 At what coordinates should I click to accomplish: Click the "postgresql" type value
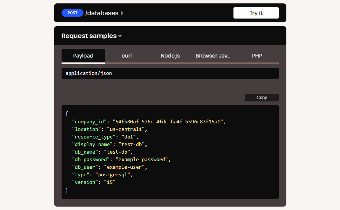point(113,174)
